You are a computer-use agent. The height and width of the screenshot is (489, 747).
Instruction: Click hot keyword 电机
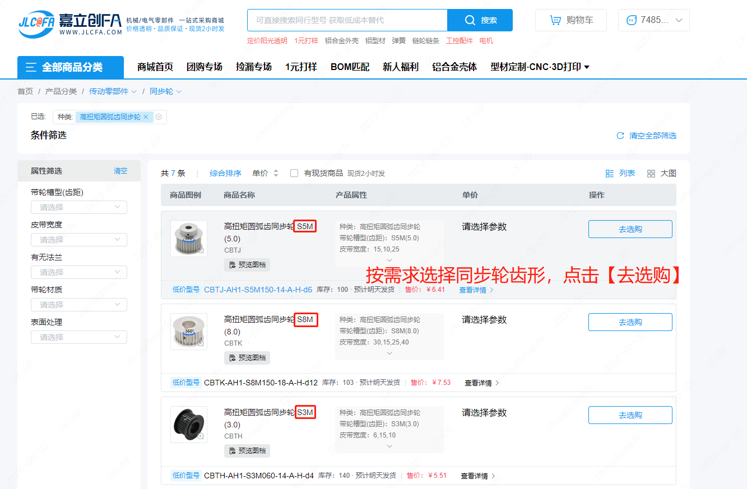486,41
